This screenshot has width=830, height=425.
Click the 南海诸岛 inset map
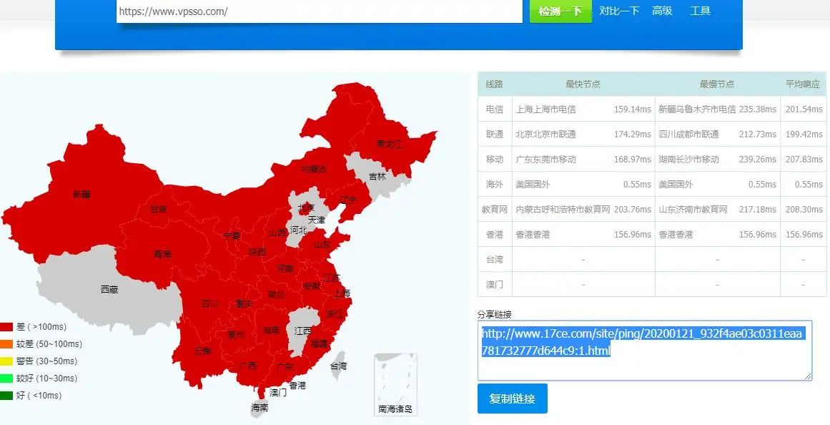(395, 384)
